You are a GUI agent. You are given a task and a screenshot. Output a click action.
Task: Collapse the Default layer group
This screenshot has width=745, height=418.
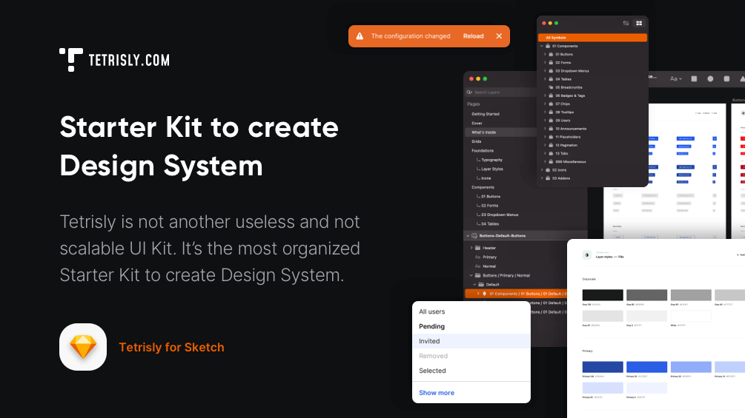pos(474,285)
